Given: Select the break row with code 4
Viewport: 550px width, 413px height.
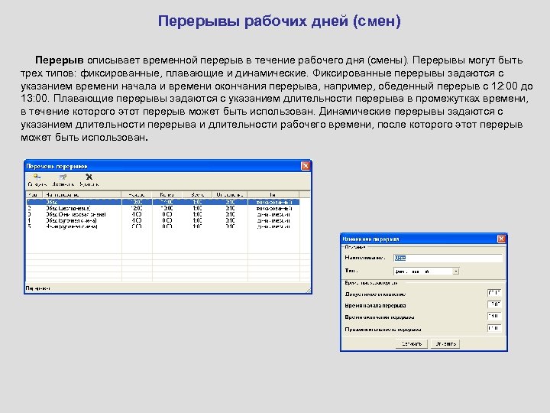Looking at the screenshot, I should click(163, 220).
